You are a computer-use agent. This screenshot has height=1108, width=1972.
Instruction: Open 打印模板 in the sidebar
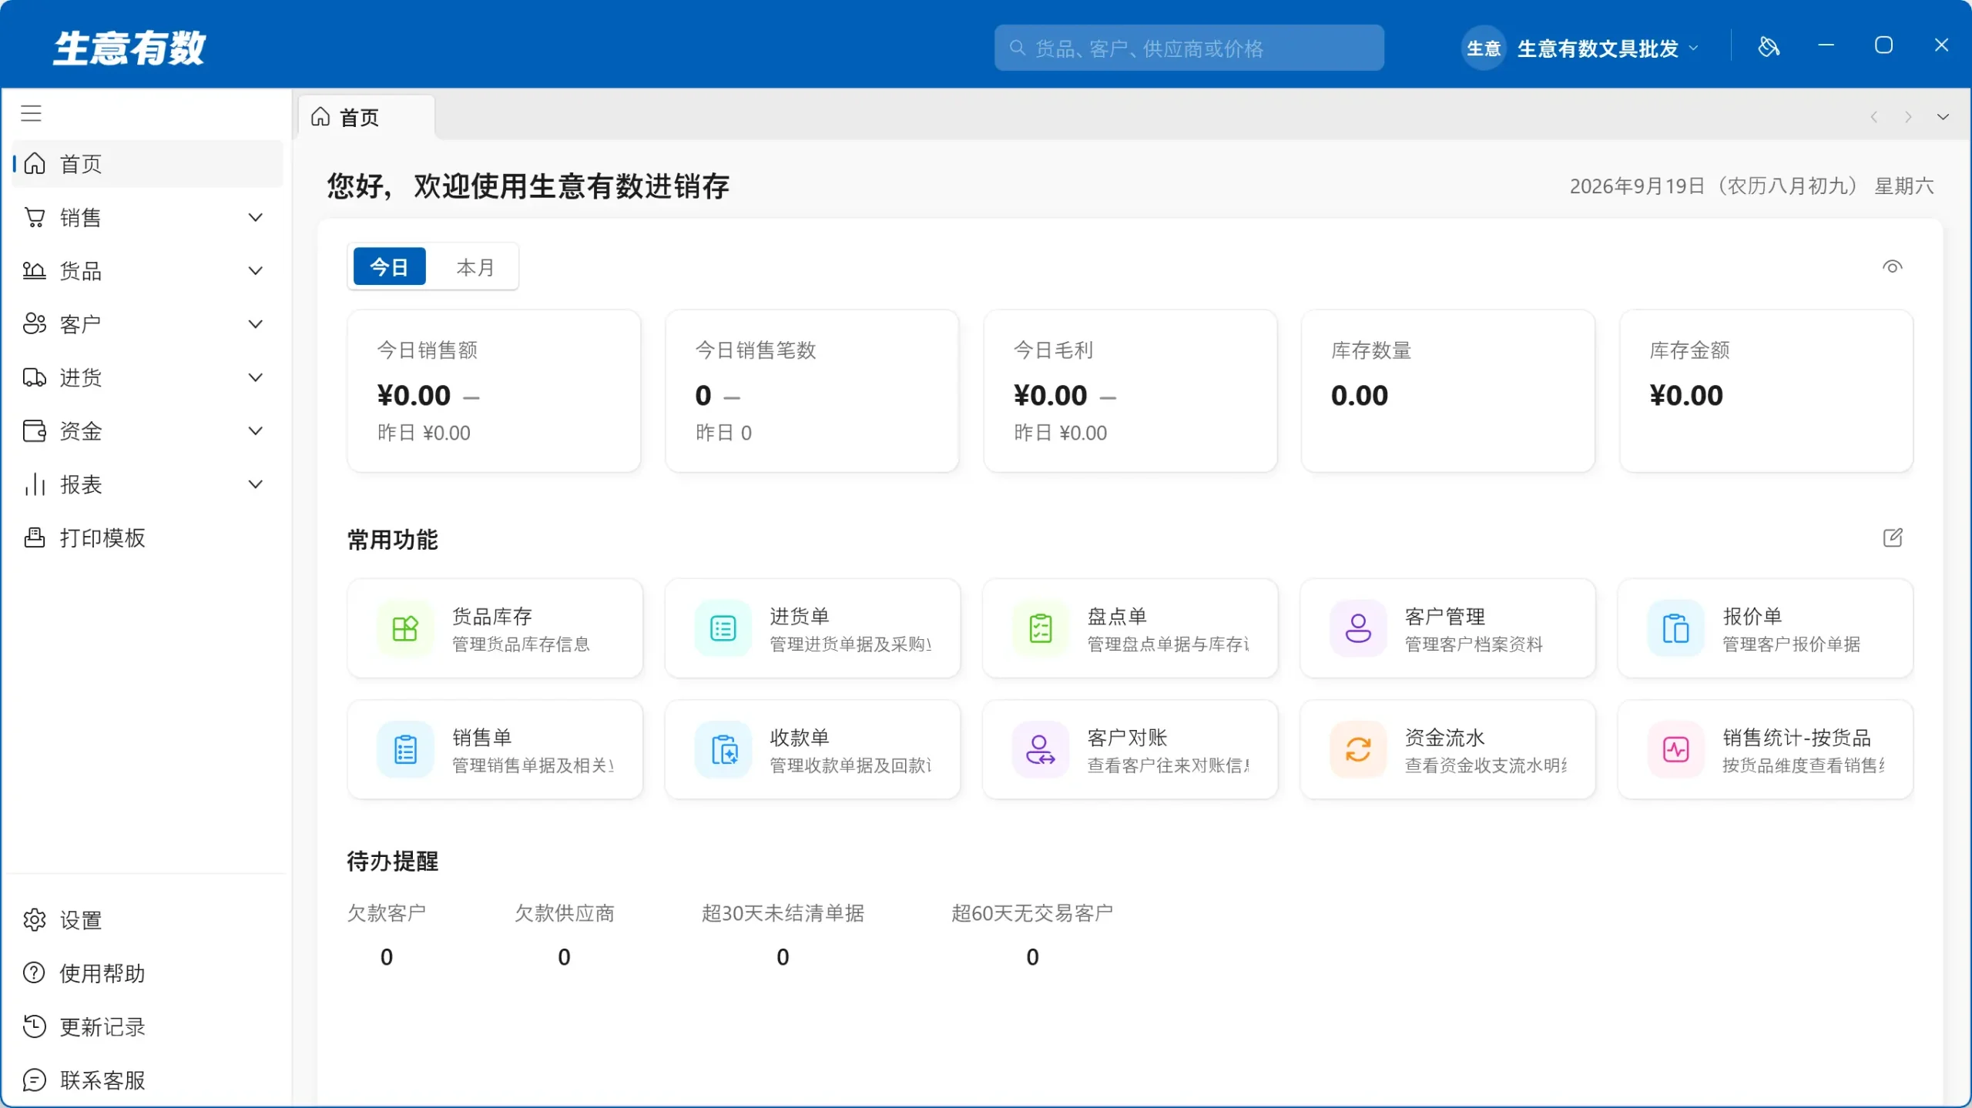pos(147,538)
